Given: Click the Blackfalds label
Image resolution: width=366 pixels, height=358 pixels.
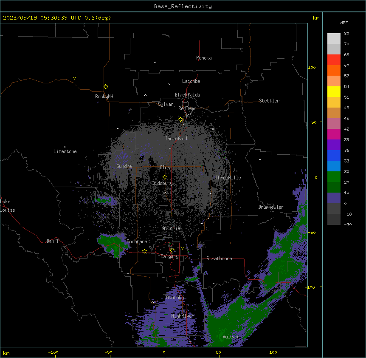Looking at the screenshot, I should click(x=187, y=95).
